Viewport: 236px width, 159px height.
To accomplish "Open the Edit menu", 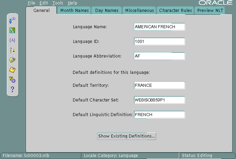I will [x=44, y=3].
